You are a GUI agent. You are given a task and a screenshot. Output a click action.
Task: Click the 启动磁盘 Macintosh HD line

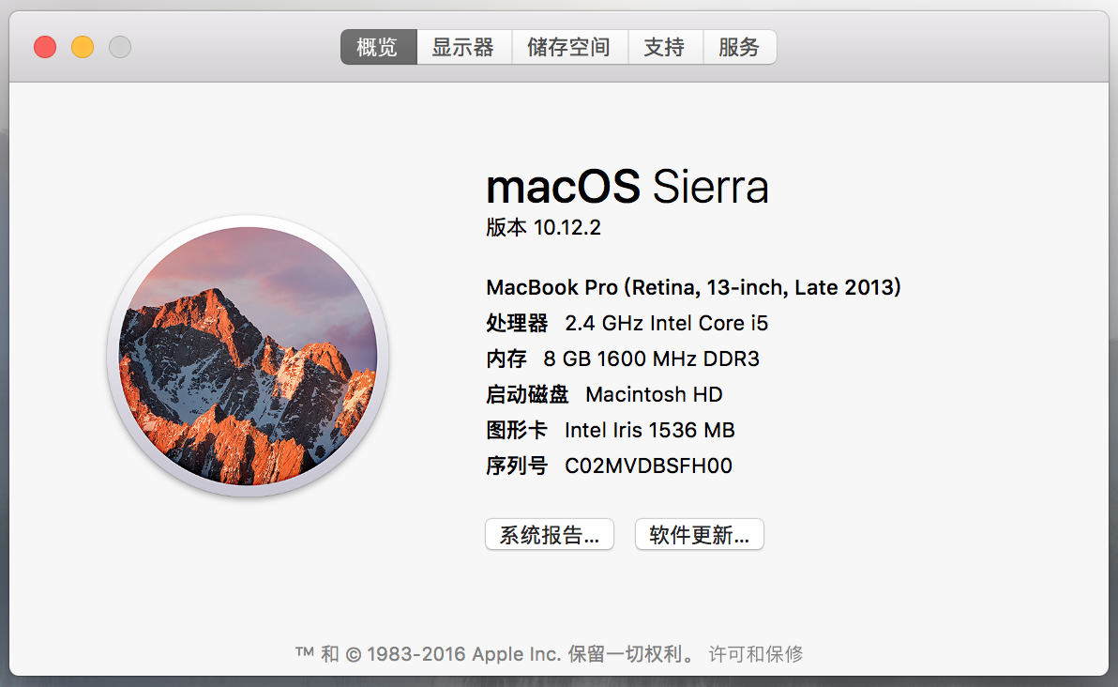point(604,394)
